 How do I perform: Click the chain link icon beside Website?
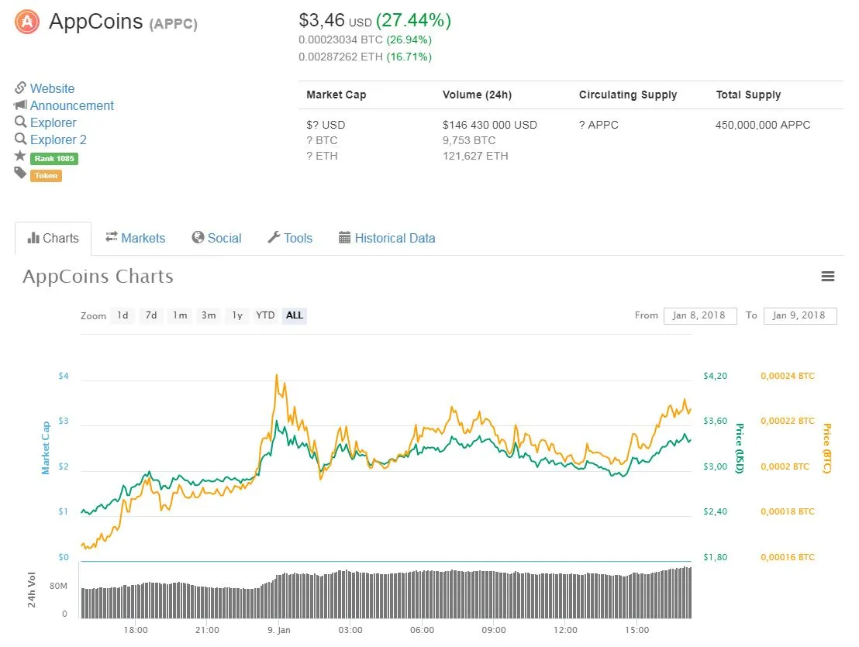coord(20,88)
